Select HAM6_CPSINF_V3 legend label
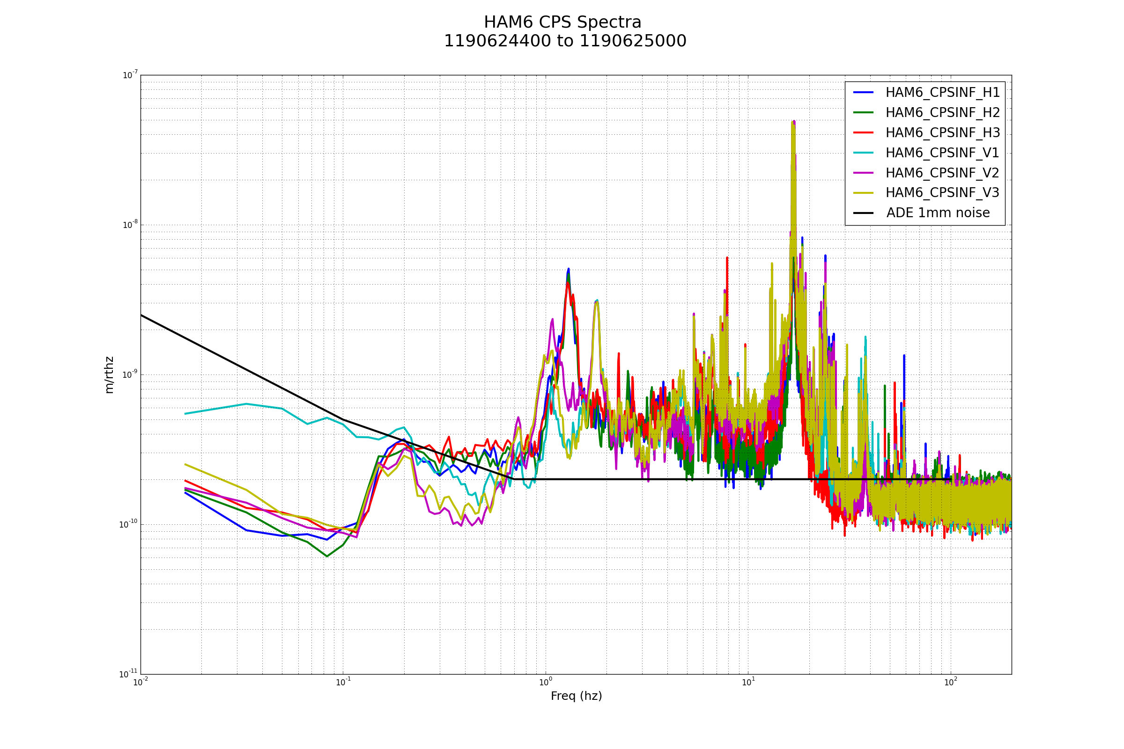The width and height of the screenshot is (1124, 749). point(942,192)
